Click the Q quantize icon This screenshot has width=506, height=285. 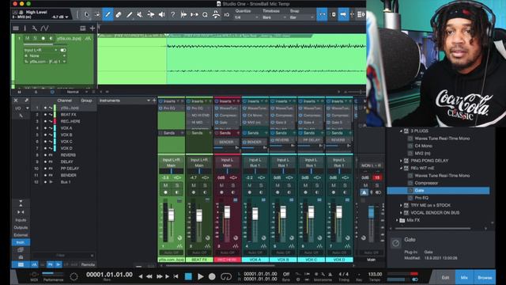pos(205,14)
